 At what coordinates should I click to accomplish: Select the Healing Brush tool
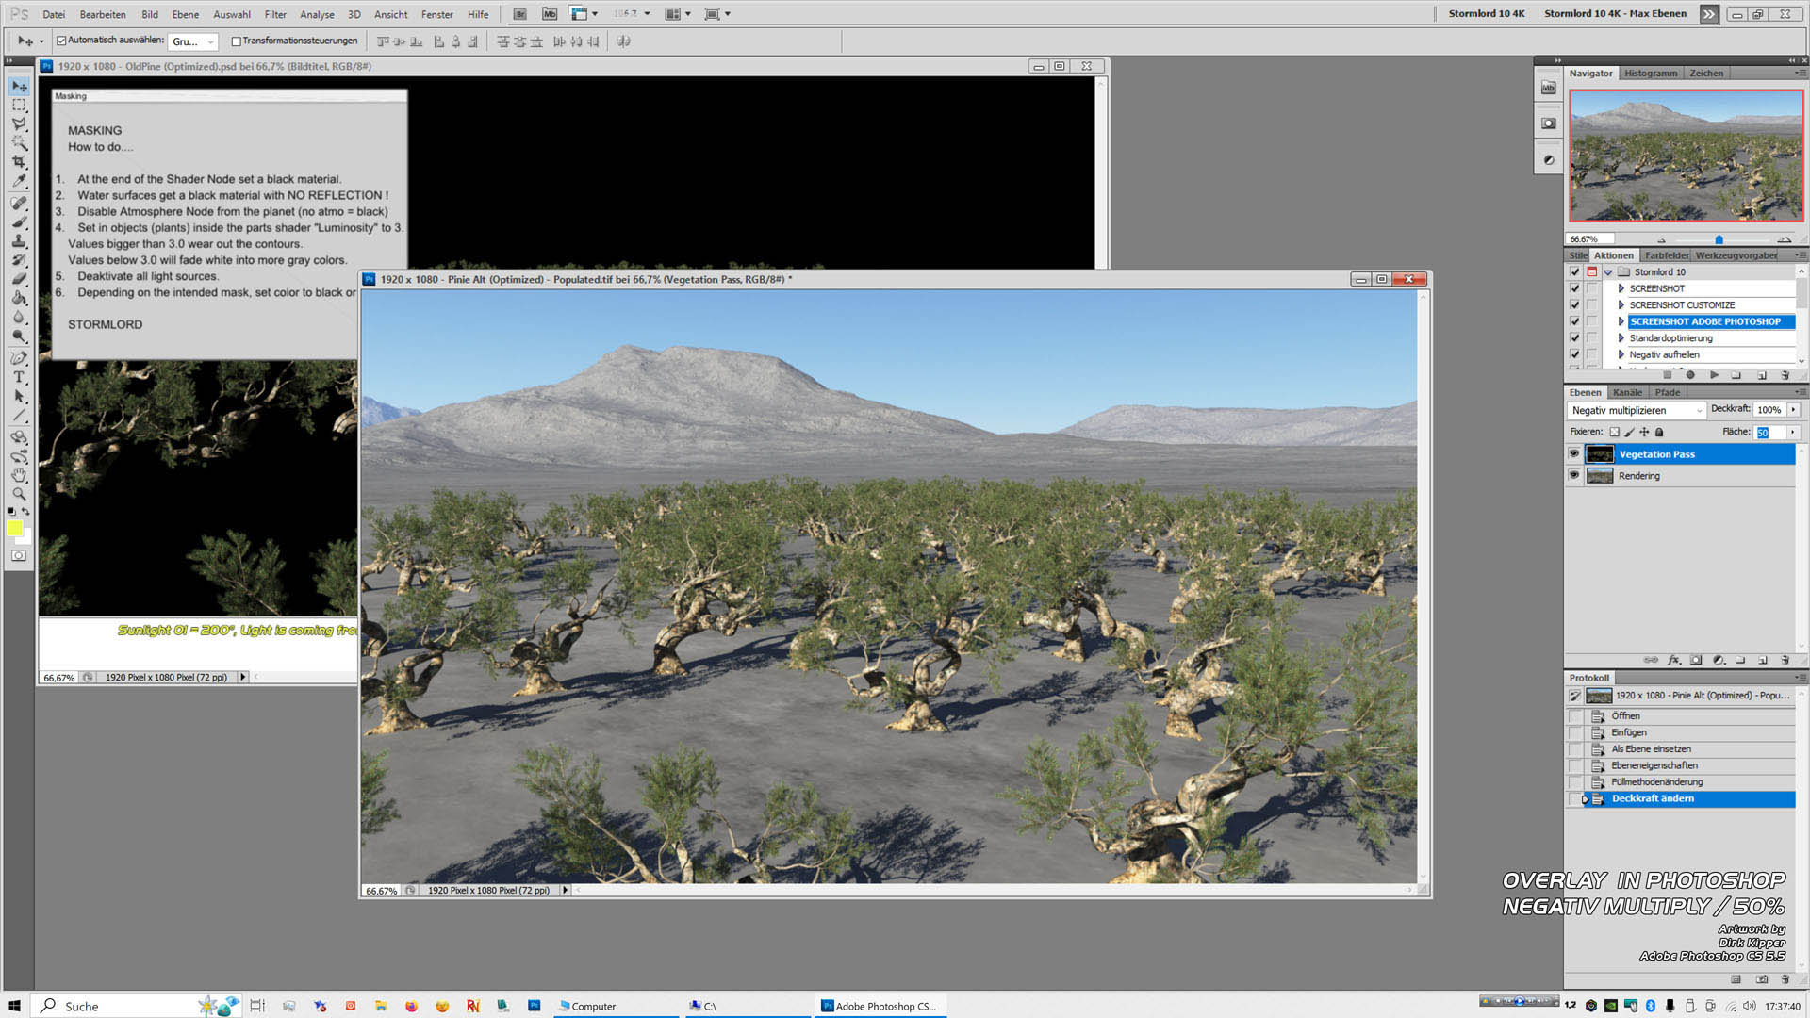tap(19, 203)
